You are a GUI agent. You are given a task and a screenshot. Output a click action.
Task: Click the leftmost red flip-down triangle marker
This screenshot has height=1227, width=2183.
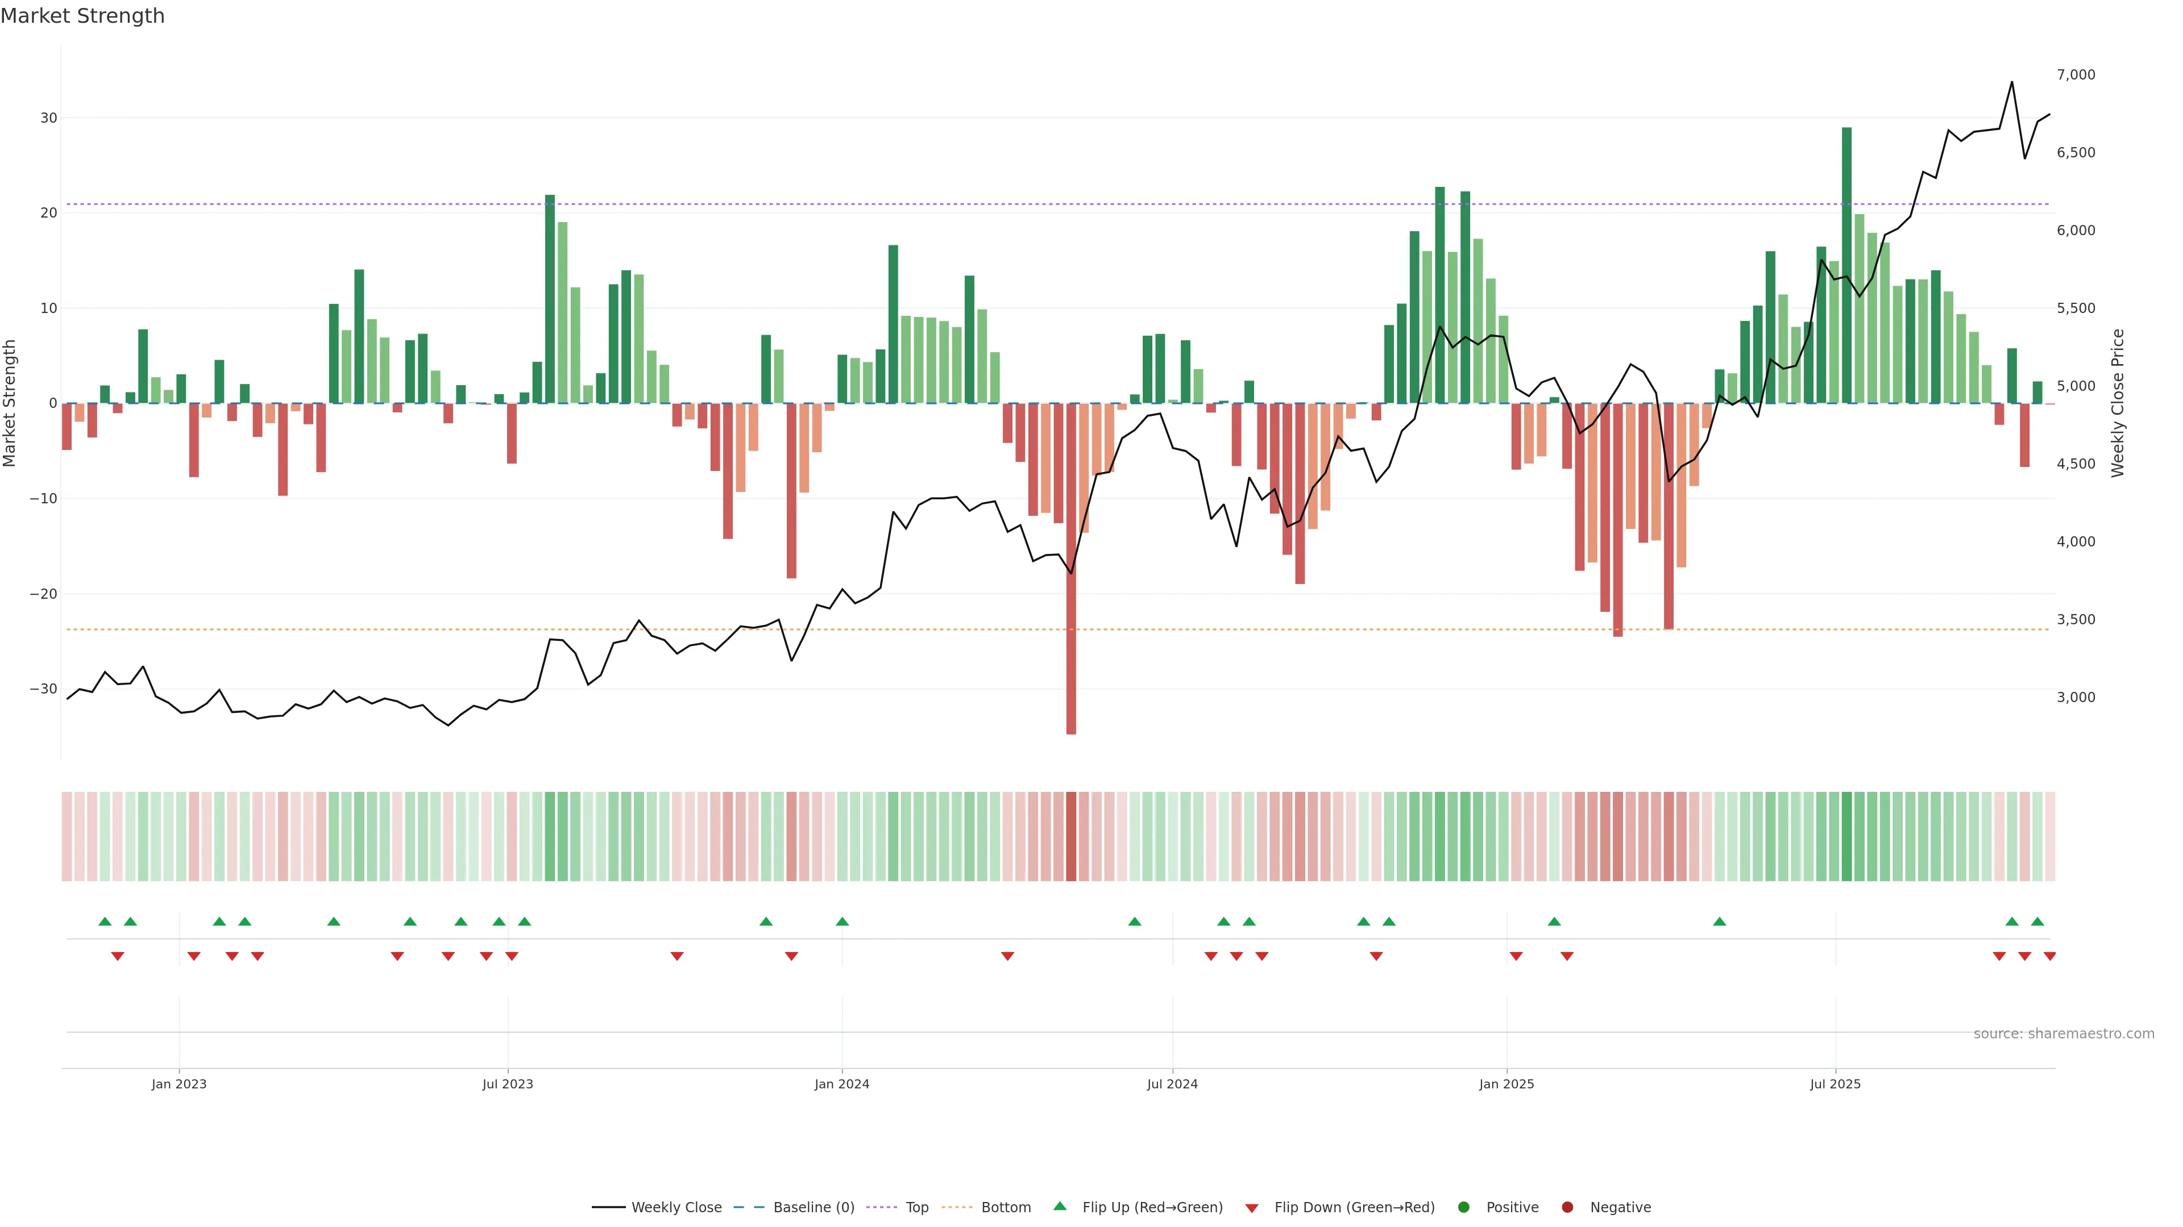coord(118,956)
